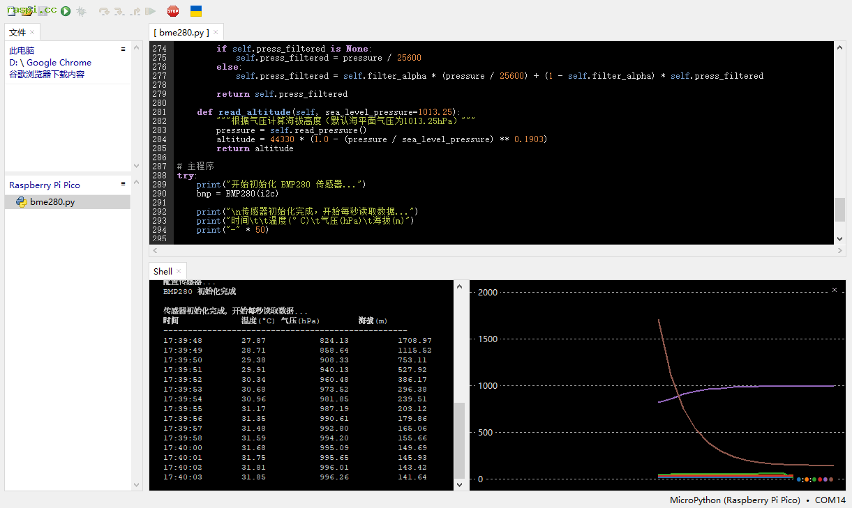Click the 'try:' keyword on line 288
Screen dimensions: 852x508
186,176
